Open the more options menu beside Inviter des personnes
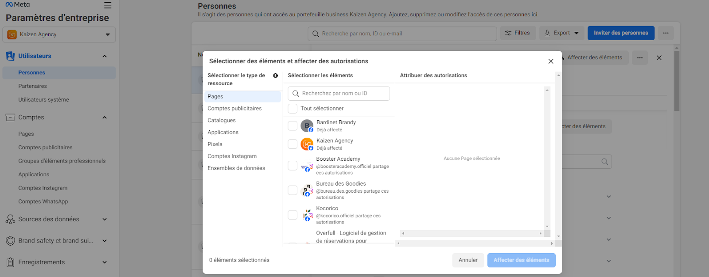Screen dimensions: 709x277 [666, 33]
